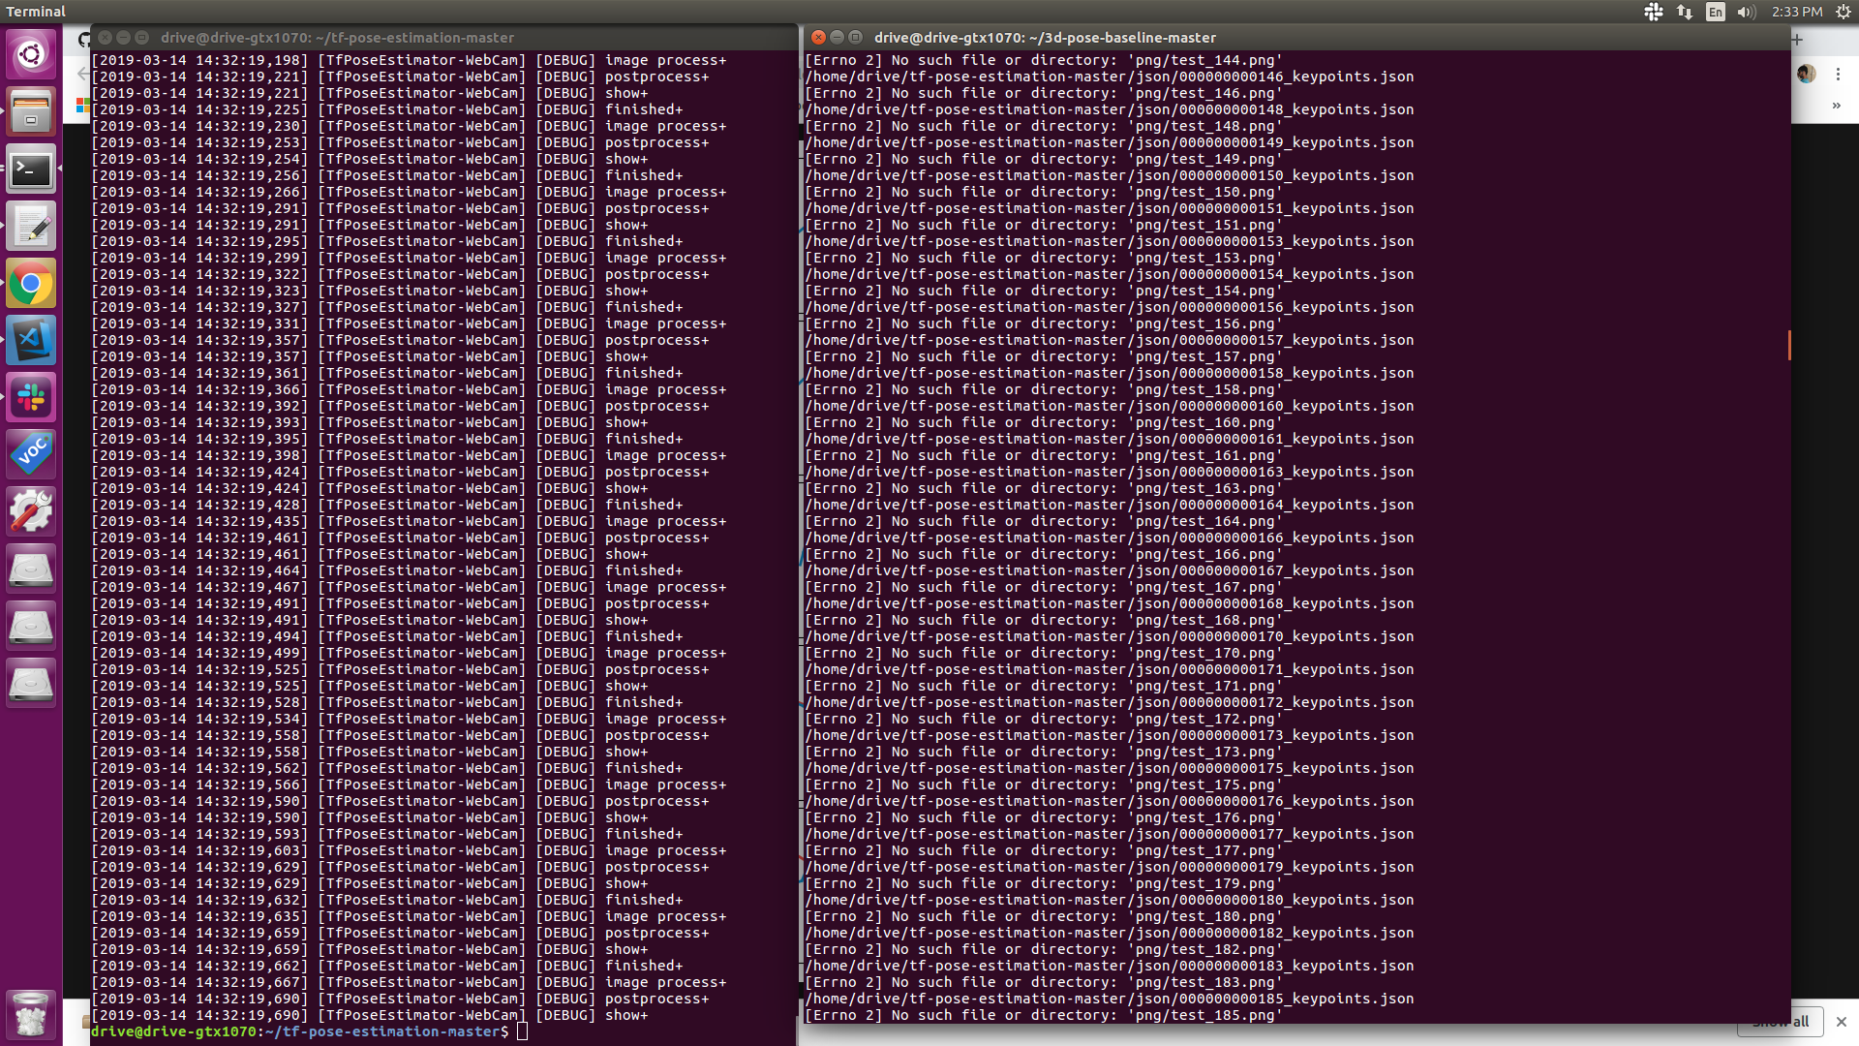The image size is (1859, 1046).
Task: Open the Ubuntu Dash from the launcher
Action: (x=31, y=54)
